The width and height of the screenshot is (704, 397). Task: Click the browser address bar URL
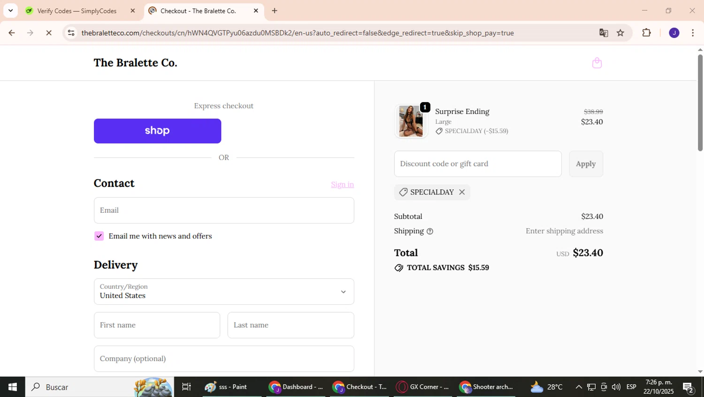click(298, 33)
